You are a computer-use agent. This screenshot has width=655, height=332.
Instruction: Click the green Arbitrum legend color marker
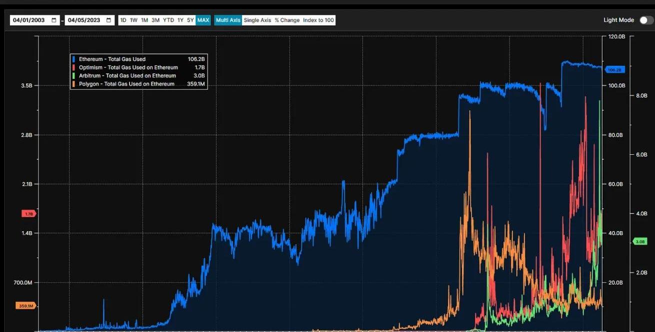(74, 76)
